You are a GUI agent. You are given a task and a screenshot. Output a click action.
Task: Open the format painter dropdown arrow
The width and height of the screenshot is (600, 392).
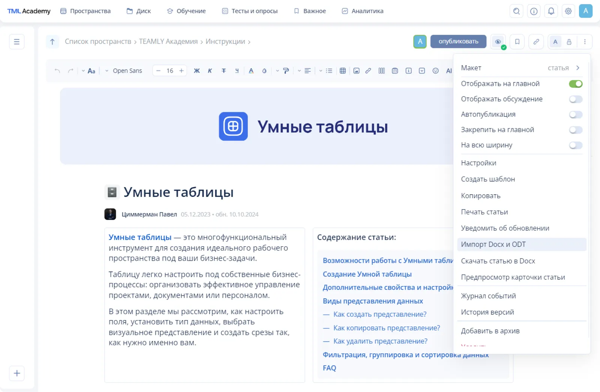click(x=277, y=71)
